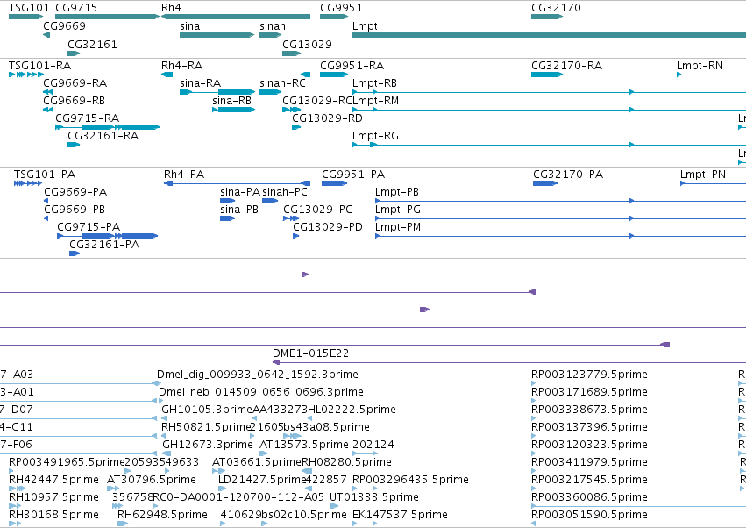Viewport: 746px width, 528px height.
Task: Click the CG9715 gene label
Action: coord(76,8)
